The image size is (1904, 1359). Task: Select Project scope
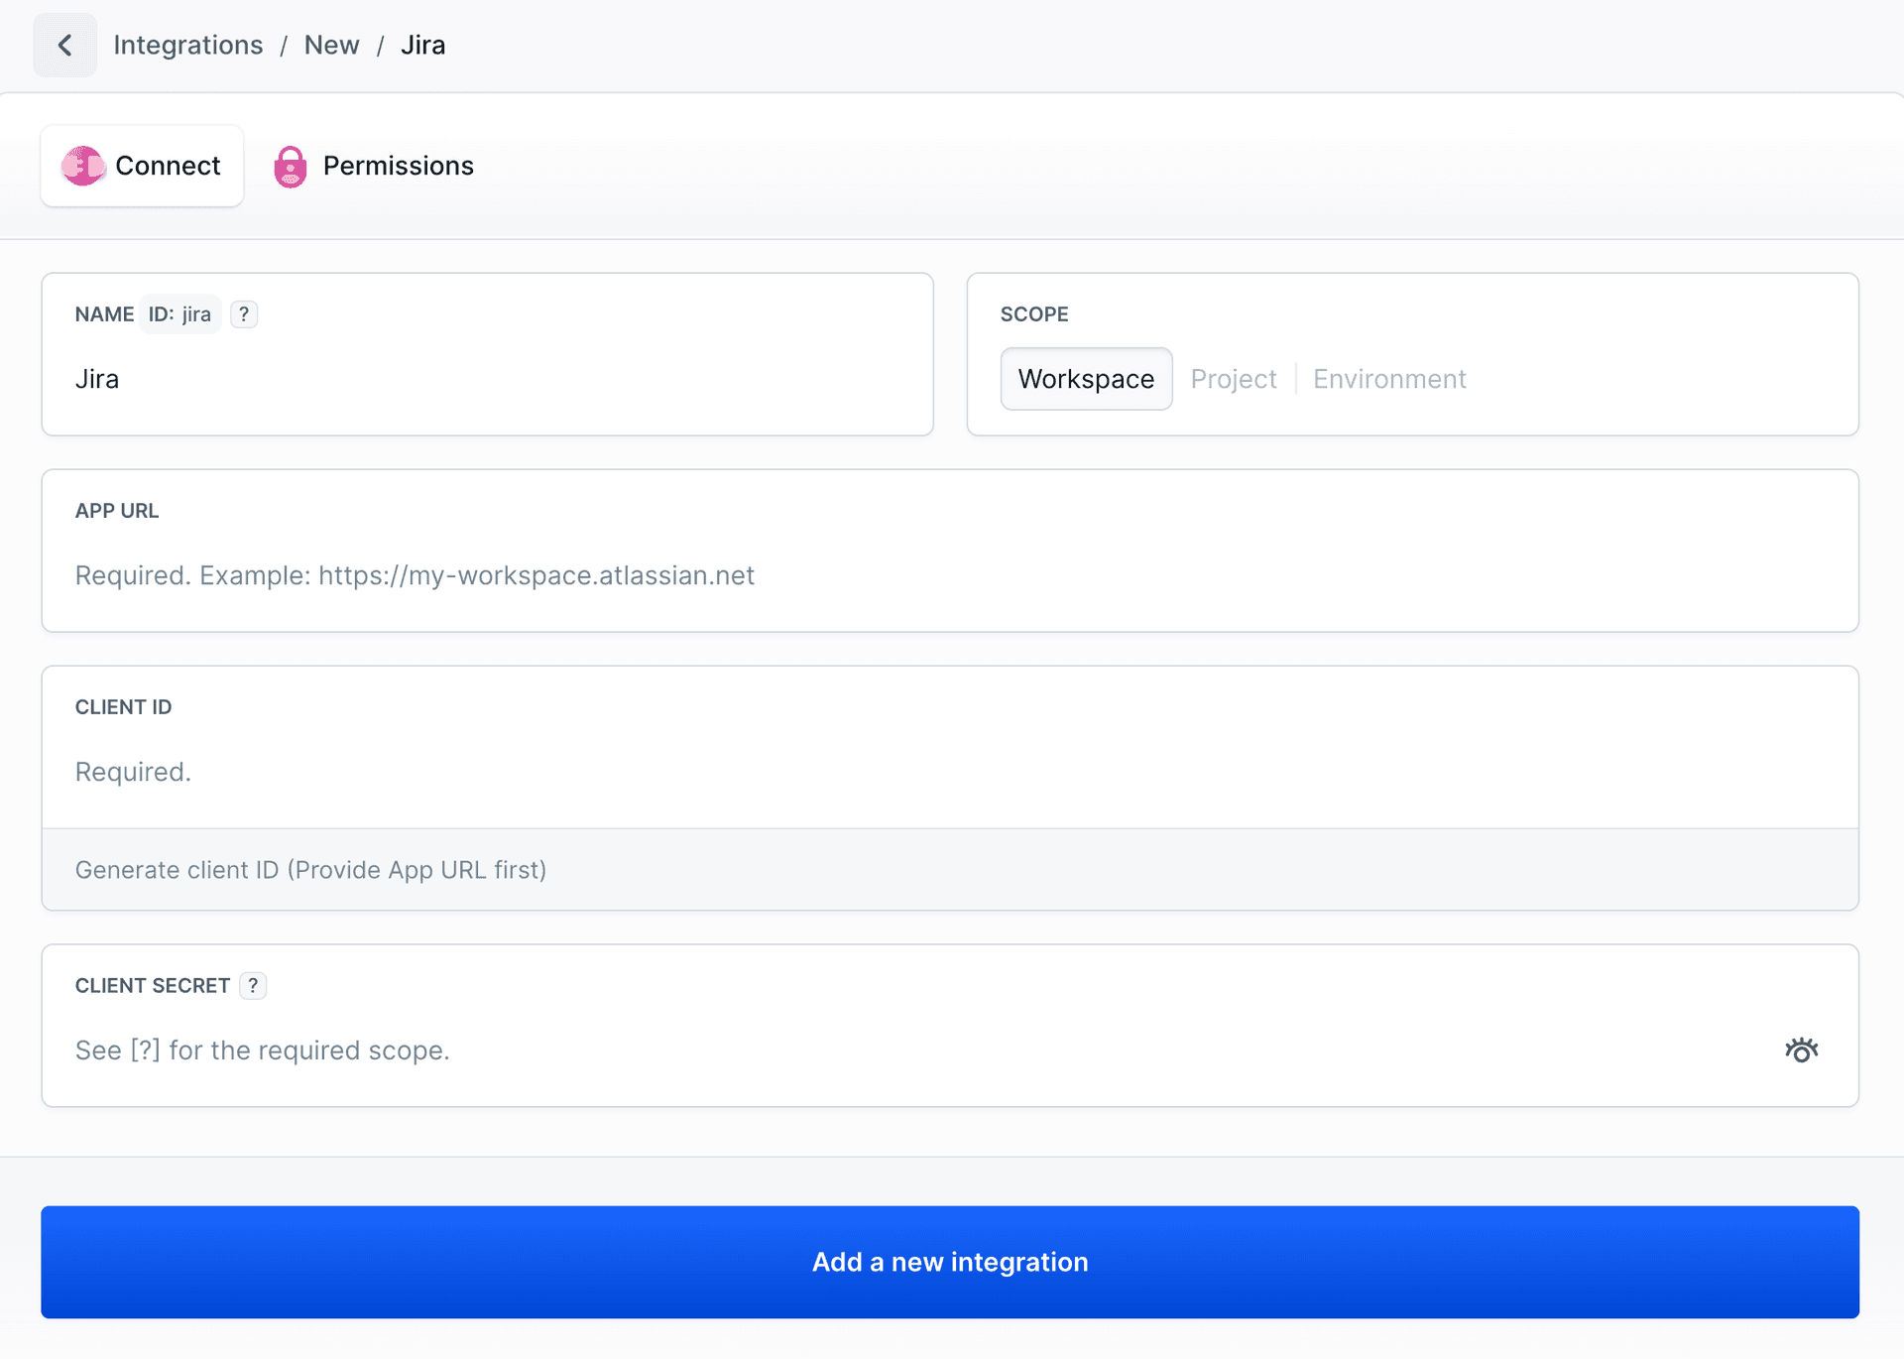1234,379
